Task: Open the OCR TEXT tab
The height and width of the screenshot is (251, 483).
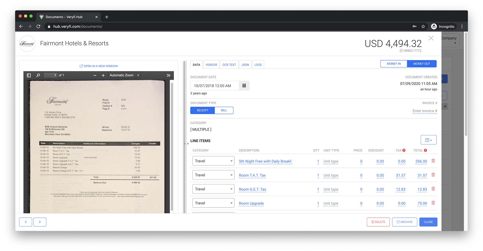Action: point(229,65)
